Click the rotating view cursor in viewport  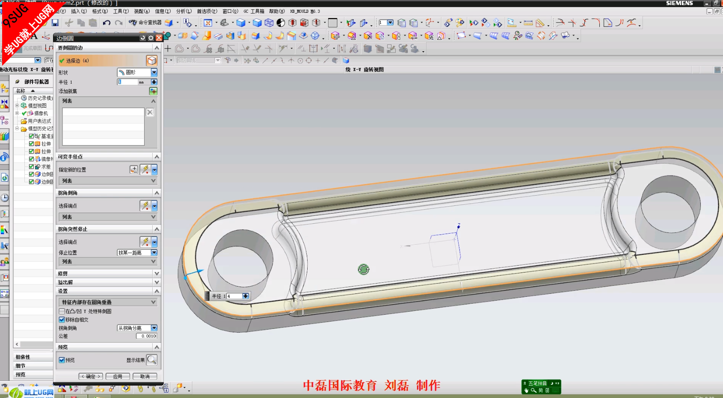tap(364, 269)
